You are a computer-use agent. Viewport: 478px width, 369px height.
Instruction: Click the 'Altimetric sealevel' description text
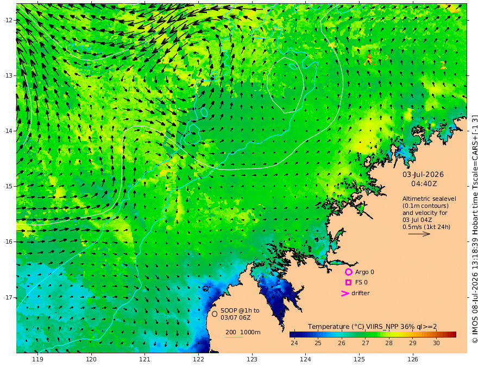tap(429, 199)
